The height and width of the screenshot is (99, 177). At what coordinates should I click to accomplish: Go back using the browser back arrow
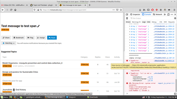(x=3, y=10)
